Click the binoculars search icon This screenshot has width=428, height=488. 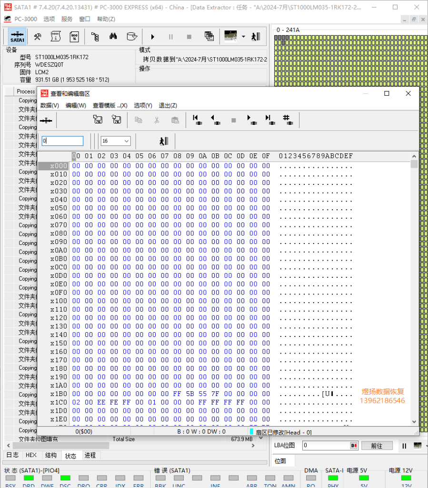(x=113, y=37)
